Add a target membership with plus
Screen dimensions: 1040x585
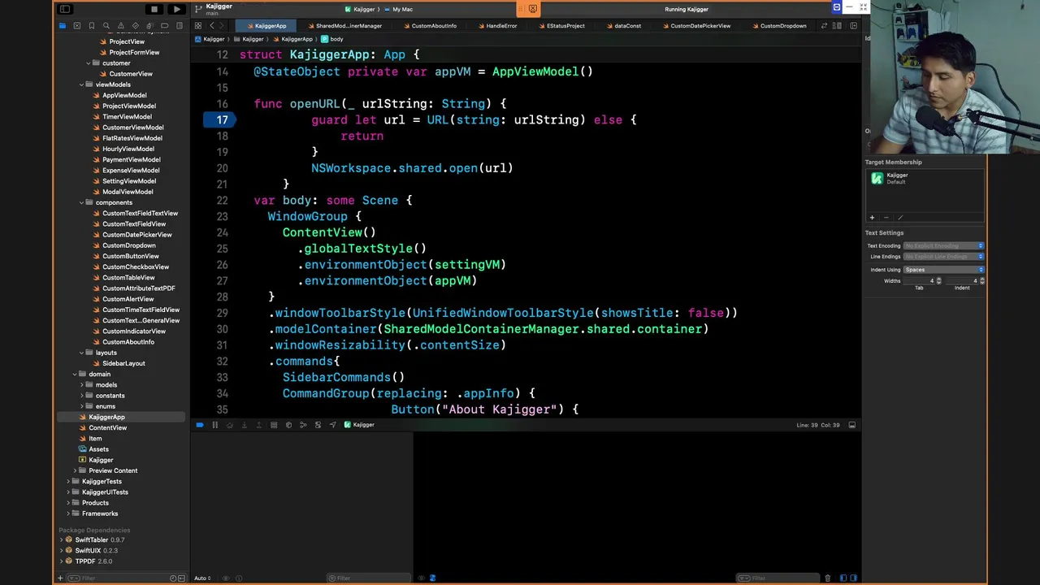[x=872, y=218]
